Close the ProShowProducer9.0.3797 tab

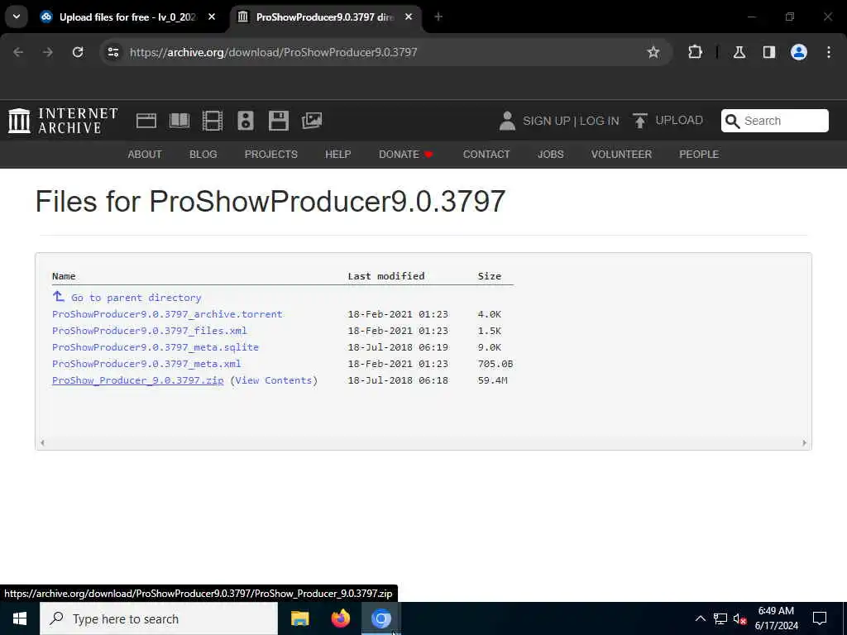[x=409, y=17]
